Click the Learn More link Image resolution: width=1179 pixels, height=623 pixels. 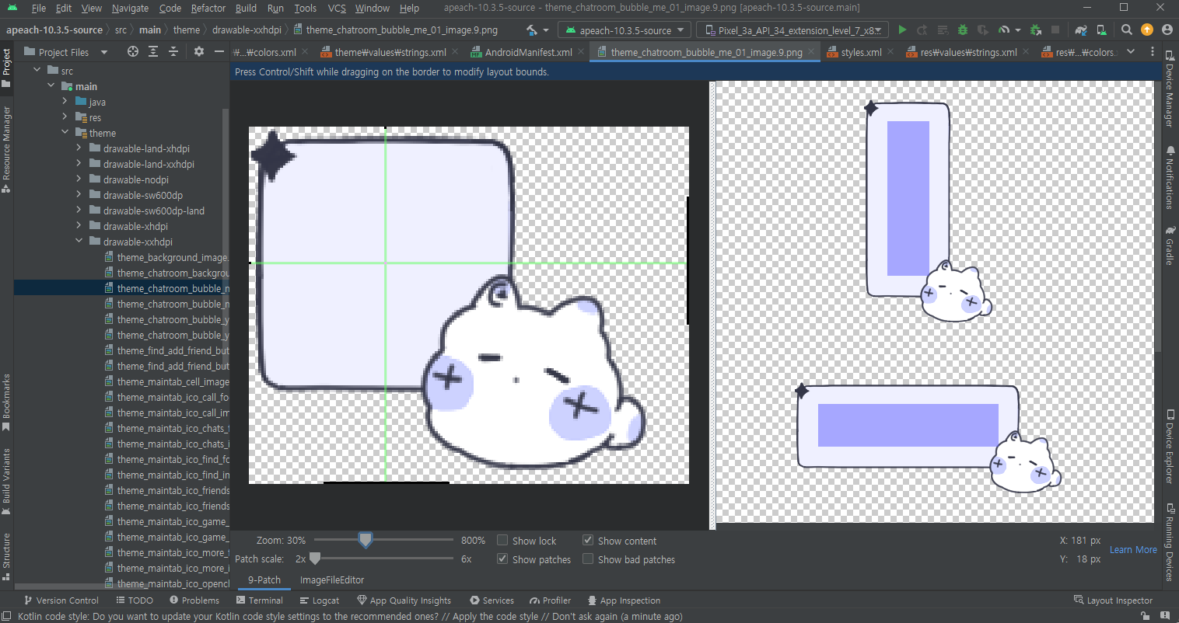tap(1133, 549)
